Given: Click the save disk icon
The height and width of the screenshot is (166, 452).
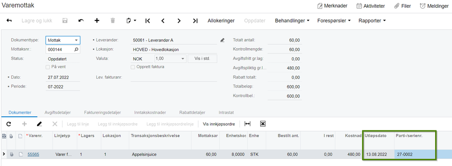Looking at the screenshot, I should (x=65, y=21).
